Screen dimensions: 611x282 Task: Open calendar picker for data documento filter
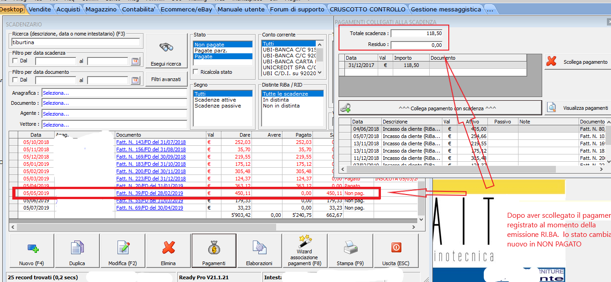tap(135, 80)
